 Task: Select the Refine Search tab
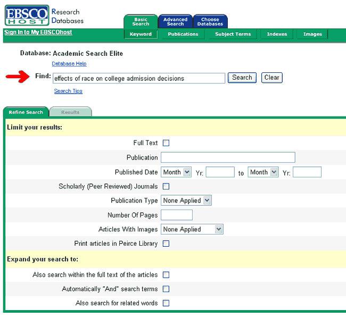pos(26,112)
